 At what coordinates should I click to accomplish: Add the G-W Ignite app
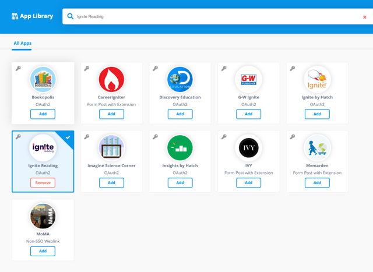pyautogui.click(x=249, y=114)
